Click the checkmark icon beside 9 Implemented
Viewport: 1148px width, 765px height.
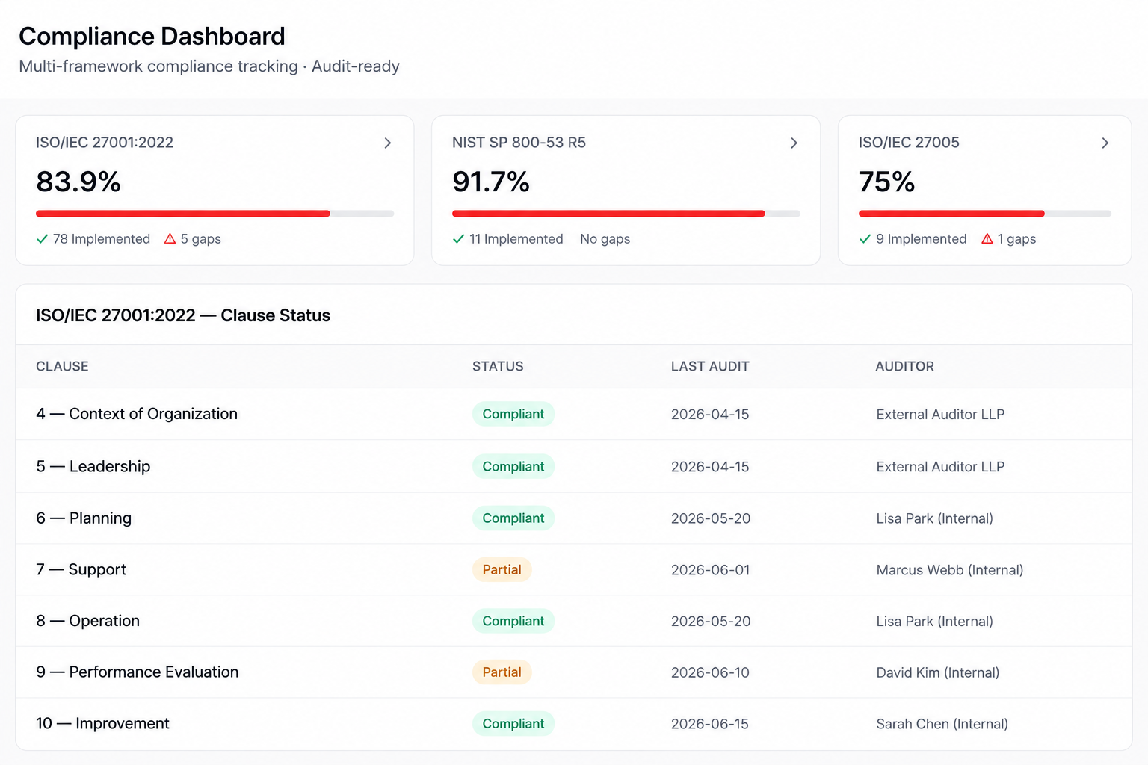865,239
